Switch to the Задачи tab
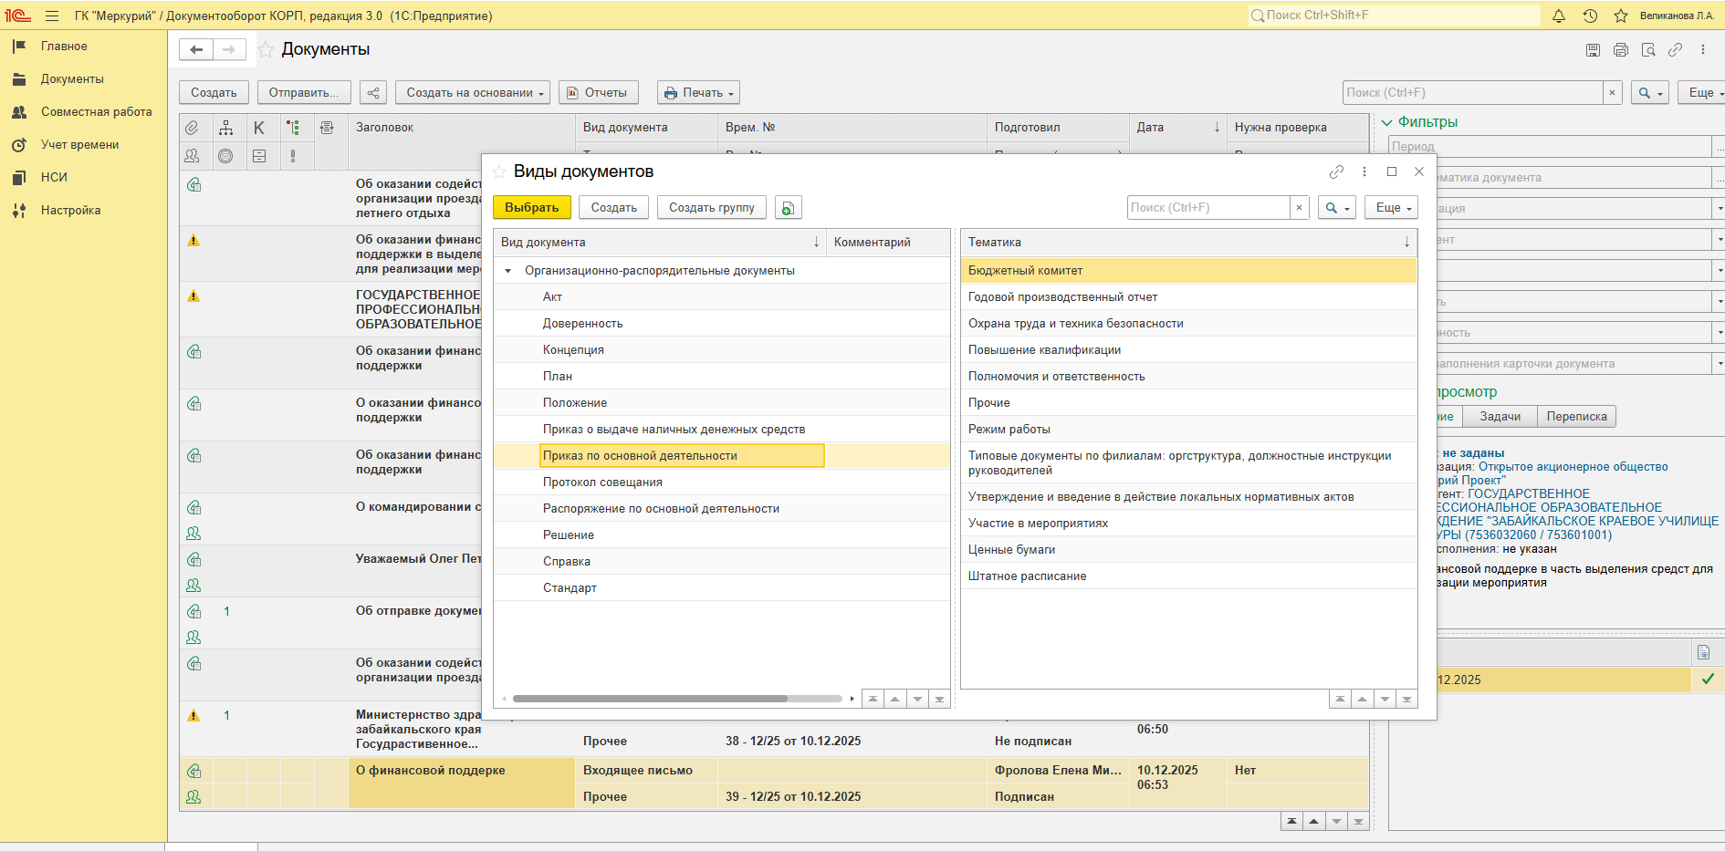 click(x=1500, y=417)
